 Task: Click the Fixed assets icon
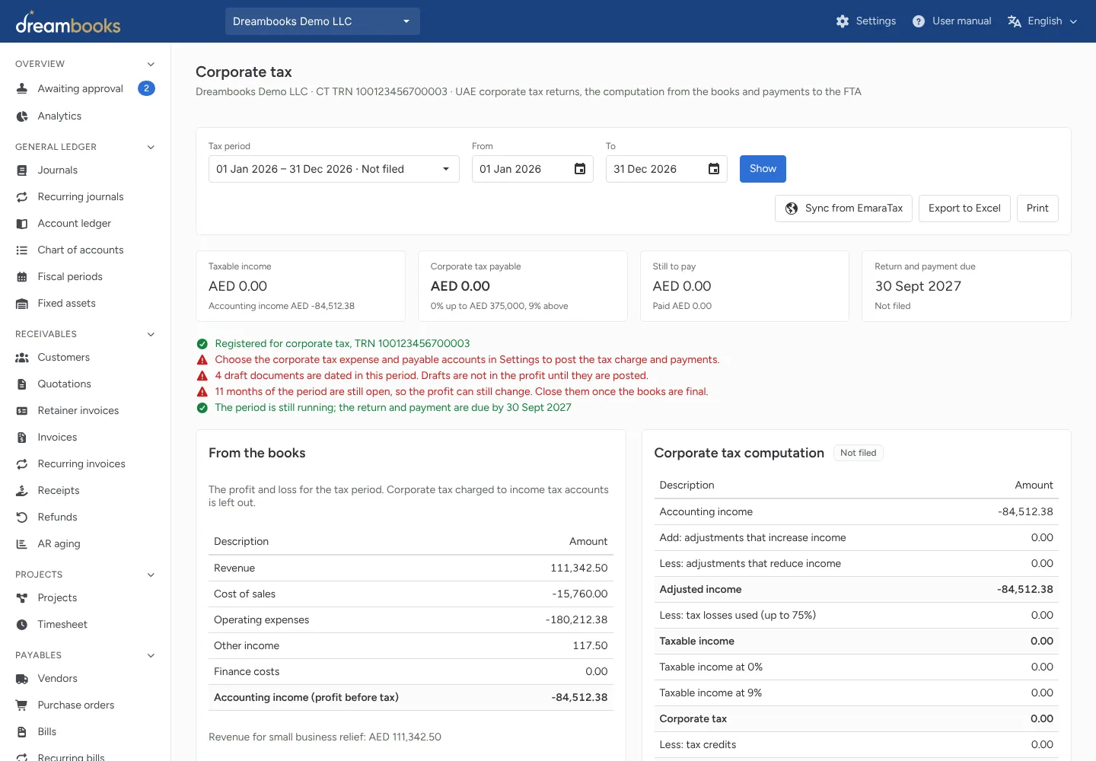22,303
